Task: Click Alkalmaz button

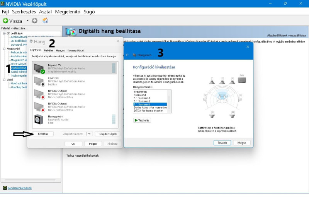Action: 112,144
